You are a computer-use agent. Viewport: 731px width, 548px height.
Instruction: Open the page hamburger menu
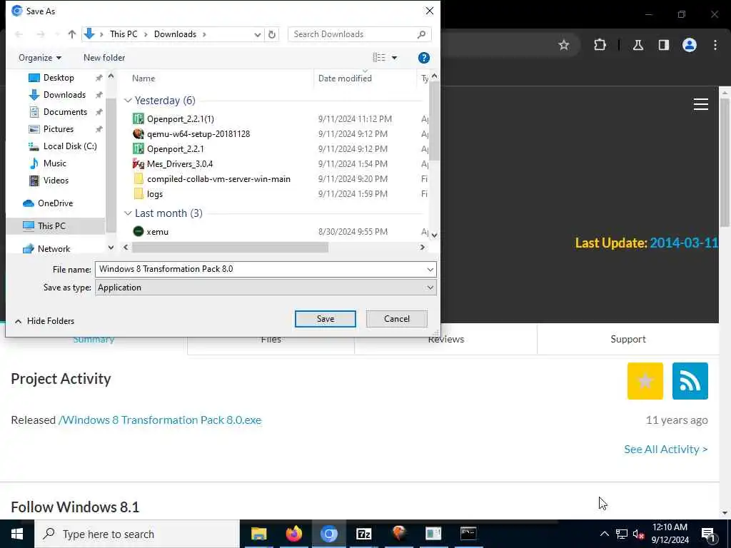coord(701,104)
